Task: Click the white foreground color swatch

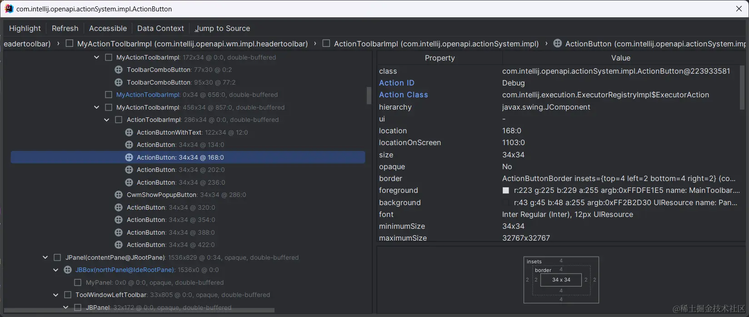Action: (506, 191)
